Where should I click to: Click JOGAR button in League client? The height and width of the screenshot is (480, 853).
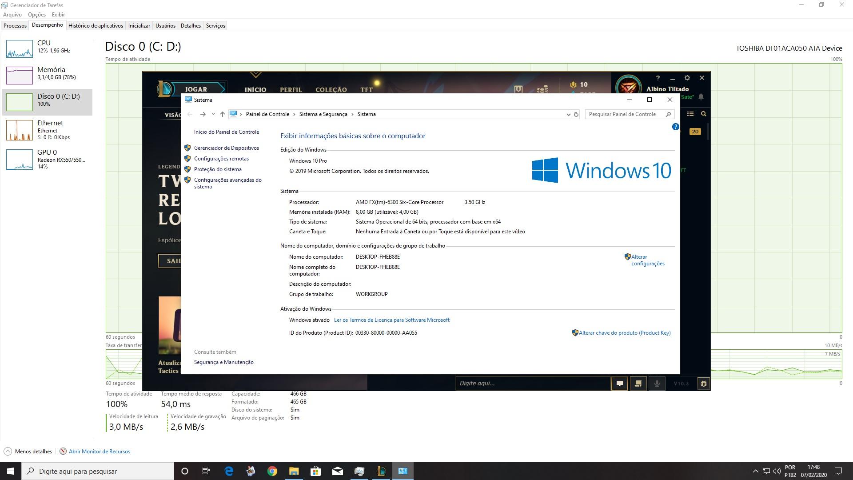[196, 89]
